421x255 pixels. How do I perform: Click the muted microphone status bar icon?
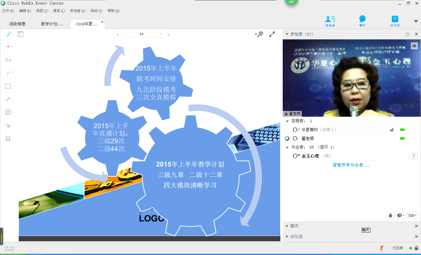tap(382, 248)
